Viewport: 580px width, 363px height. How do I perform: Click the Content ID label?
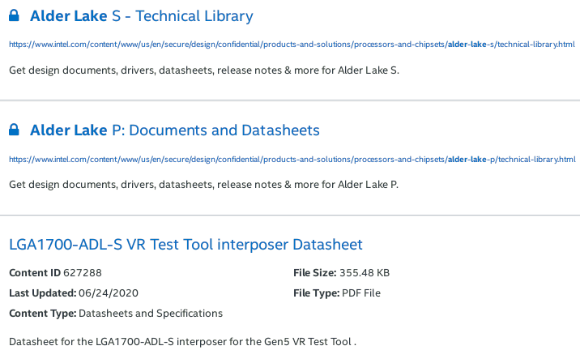point(34,273)
